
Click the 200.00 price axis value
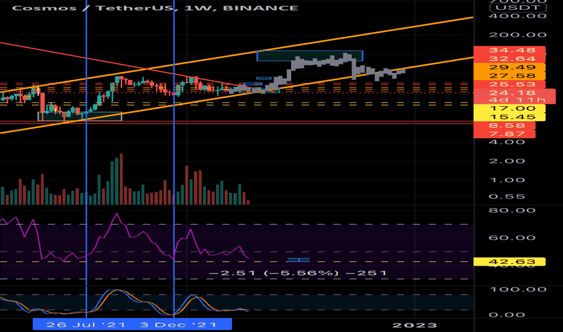click(518, 35)
